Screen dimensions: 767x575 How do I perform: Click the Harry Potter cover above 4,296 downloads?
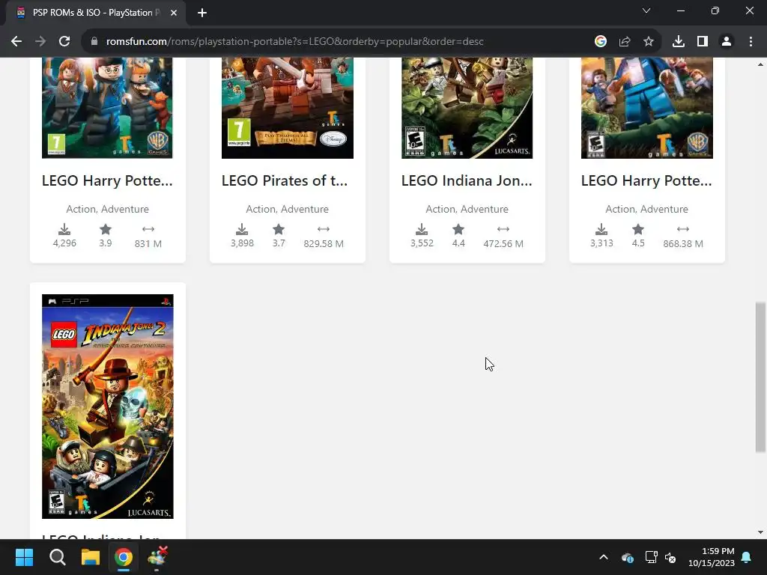point(107,108)
